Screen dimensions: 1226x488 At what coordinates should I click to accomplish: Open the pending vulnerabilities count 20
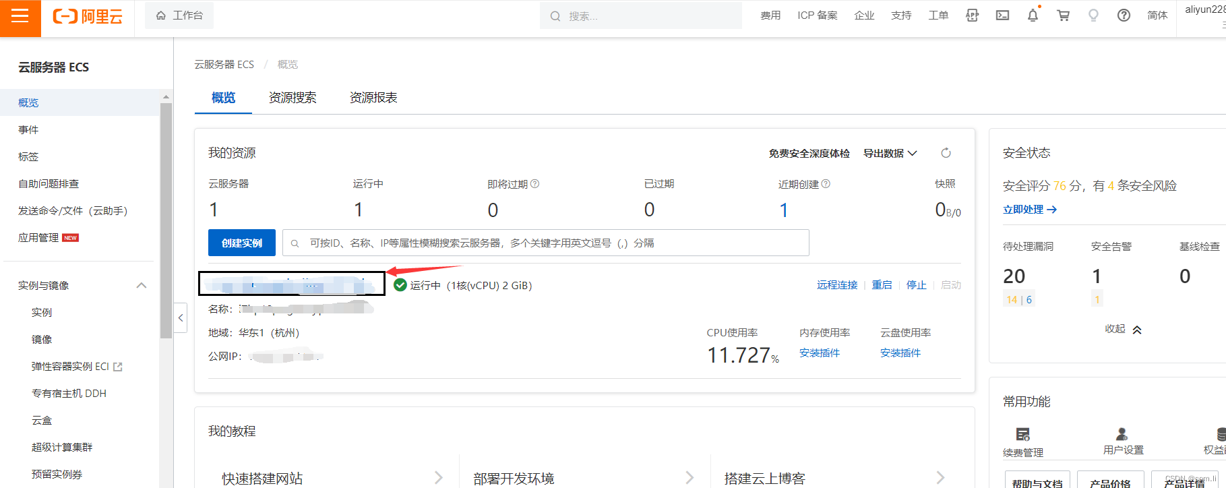point(1014,276)
